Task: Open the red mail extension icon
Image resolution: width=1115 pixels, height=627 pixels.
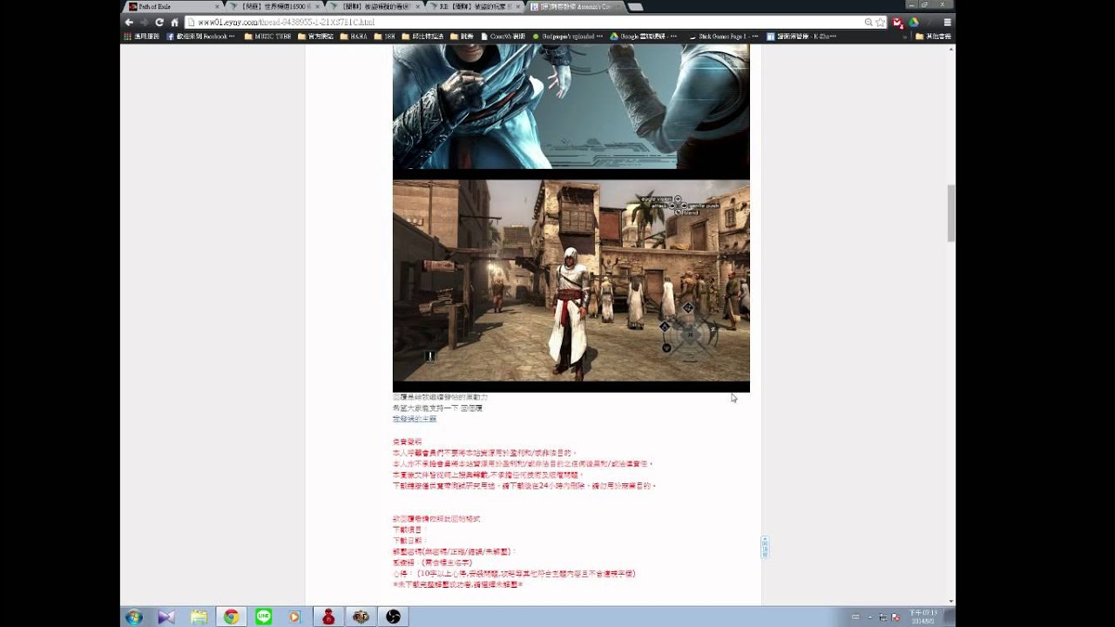Action: [897, 22]
